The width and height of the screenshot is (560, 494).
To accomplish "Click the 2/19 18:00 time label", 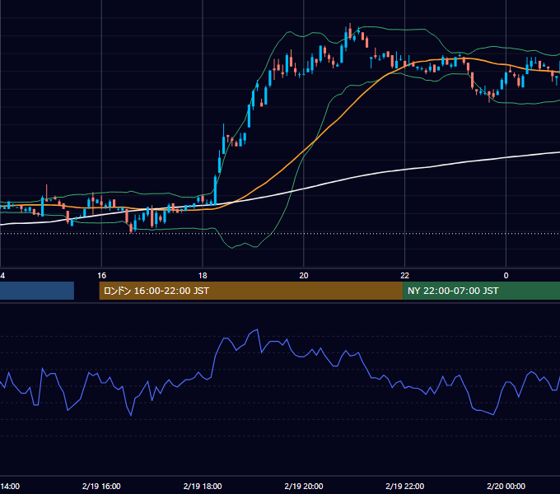I will pos(203,486).
